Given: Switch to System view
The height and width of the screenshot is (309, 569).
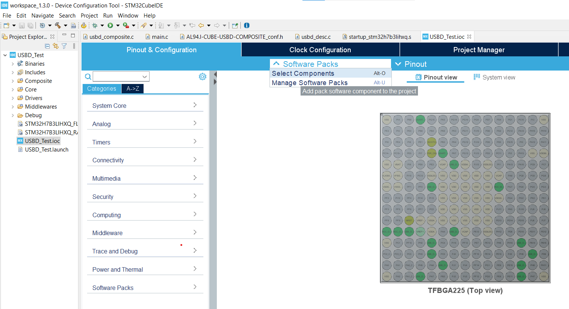Looking at the screenshot, I should pos(494,77).
